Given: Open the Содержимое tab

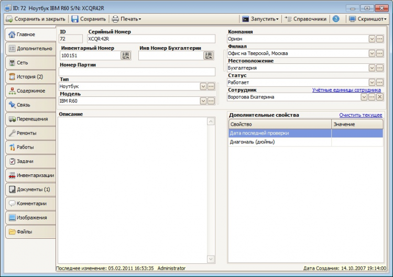Looking at the screenshot, I should tap(30, 91).
